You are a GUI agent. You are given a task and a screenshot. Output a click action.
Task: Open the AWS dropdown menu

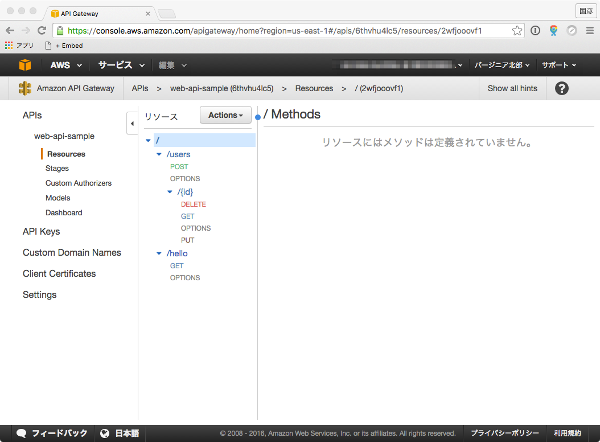coord(66,65)
